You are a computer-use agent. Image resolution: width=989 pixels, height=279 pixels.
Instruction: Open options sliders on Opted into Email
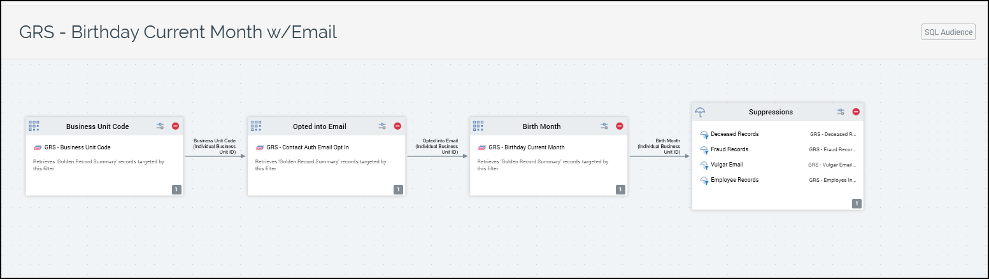tap(383, 126)
